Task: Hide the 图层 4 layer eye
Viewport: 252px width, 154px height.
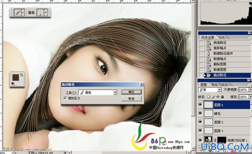Action: click(x=200, y=130)
